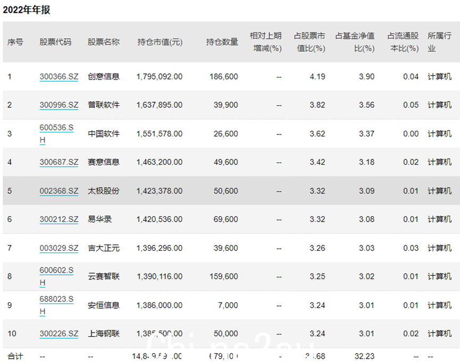
Task: Click the 所属行业 column header
Action: [x=439, y=42]
